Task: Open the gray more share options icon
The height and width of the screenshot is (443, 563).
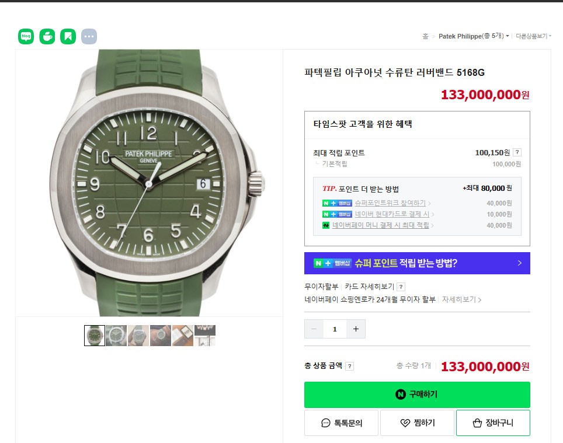Action: tap(89, 36)
